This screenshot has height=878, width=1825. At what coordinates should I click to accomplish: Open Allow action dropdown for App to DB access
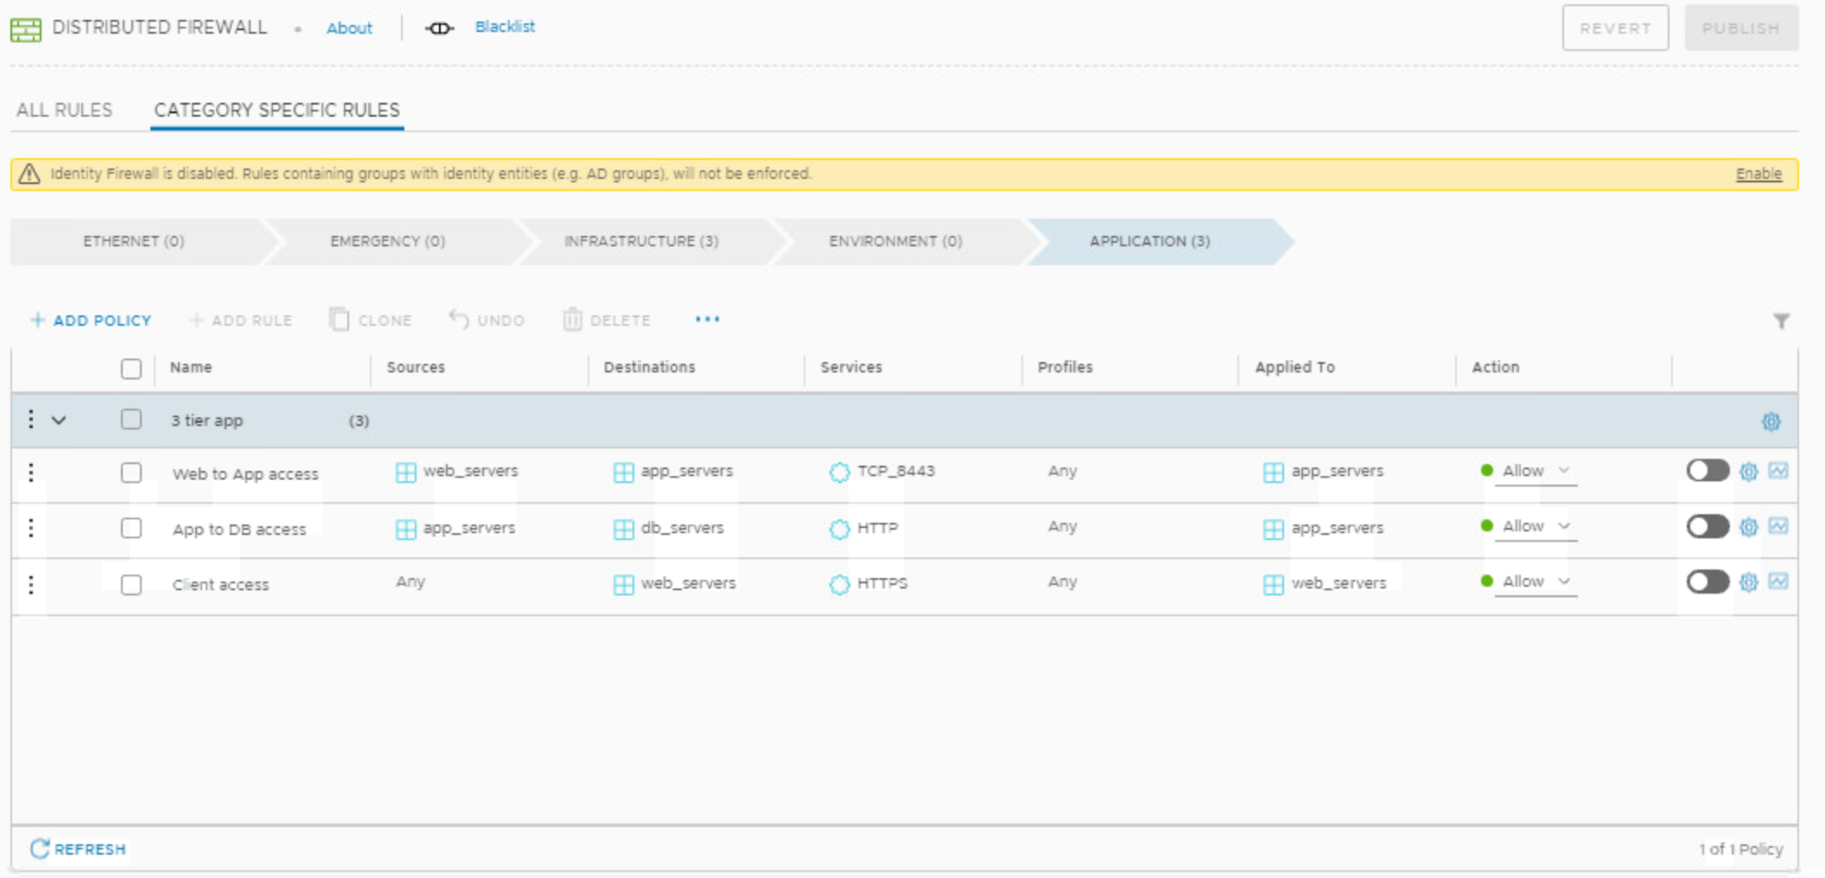1536,527
